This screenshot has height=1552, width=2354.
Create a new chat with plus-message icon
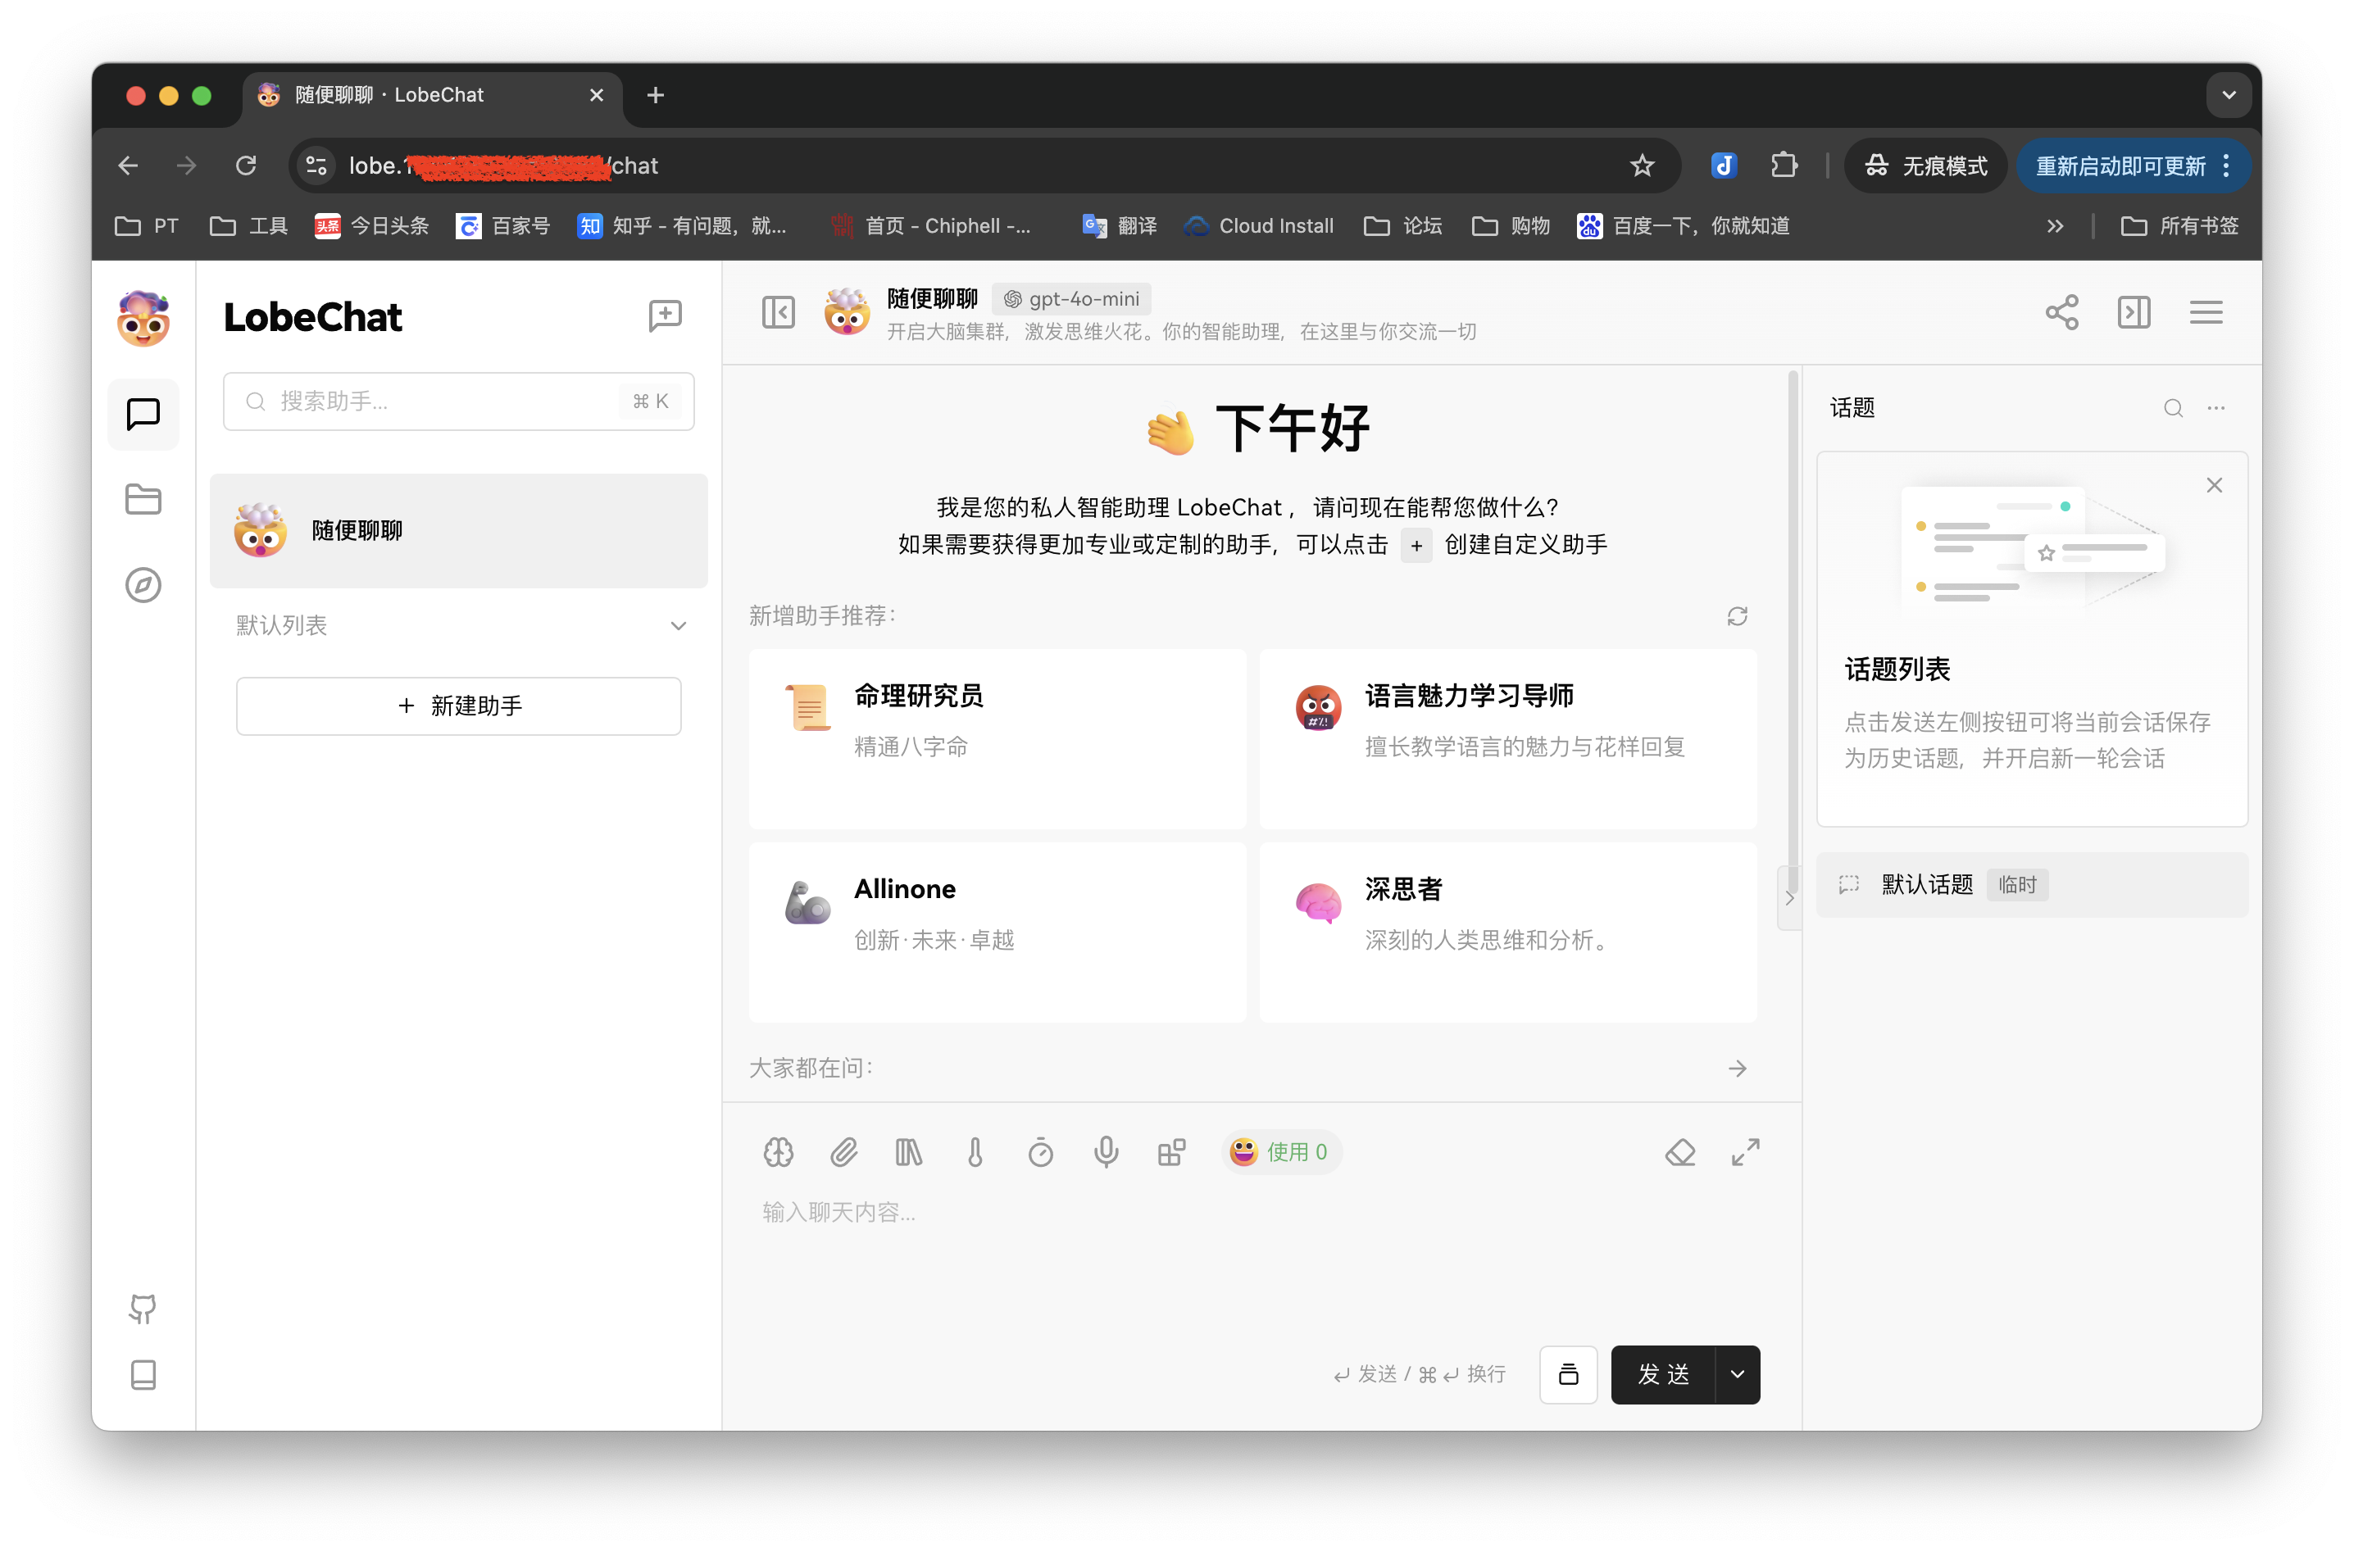click(x=666, y=315)
